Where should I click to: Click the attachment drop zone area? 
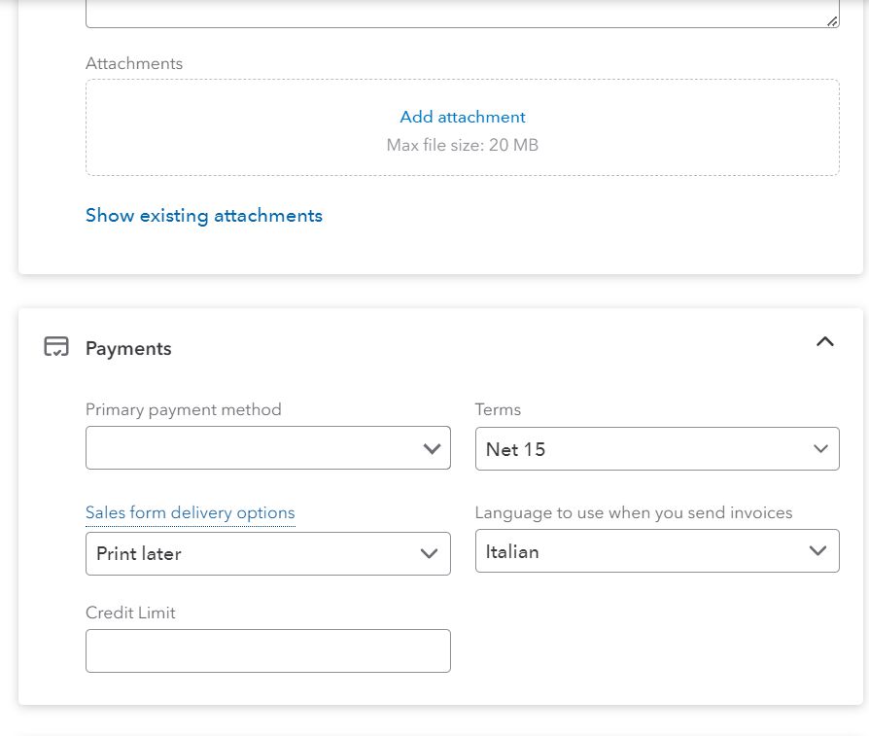(463, 127)
